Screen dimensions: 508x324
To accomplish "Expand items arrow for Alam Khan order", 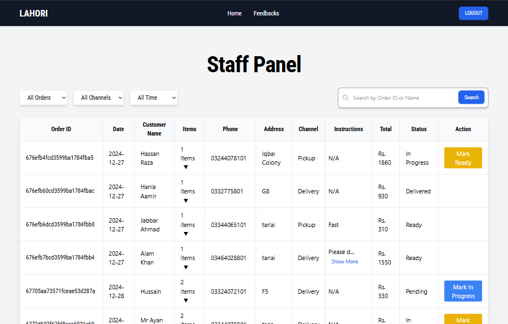I will (186, 267).
